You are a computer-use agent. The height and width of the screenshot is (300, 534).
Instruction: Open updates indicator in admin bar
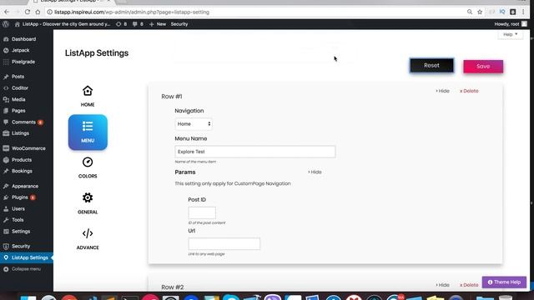click(121, 24)
